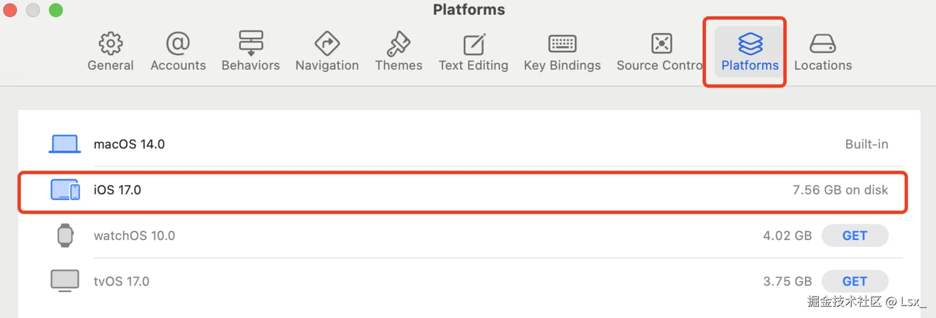Image resolution: width=936 pixels, height=318 pixels.
Task: Click the iOS devices icon
Action: point(65,190)
